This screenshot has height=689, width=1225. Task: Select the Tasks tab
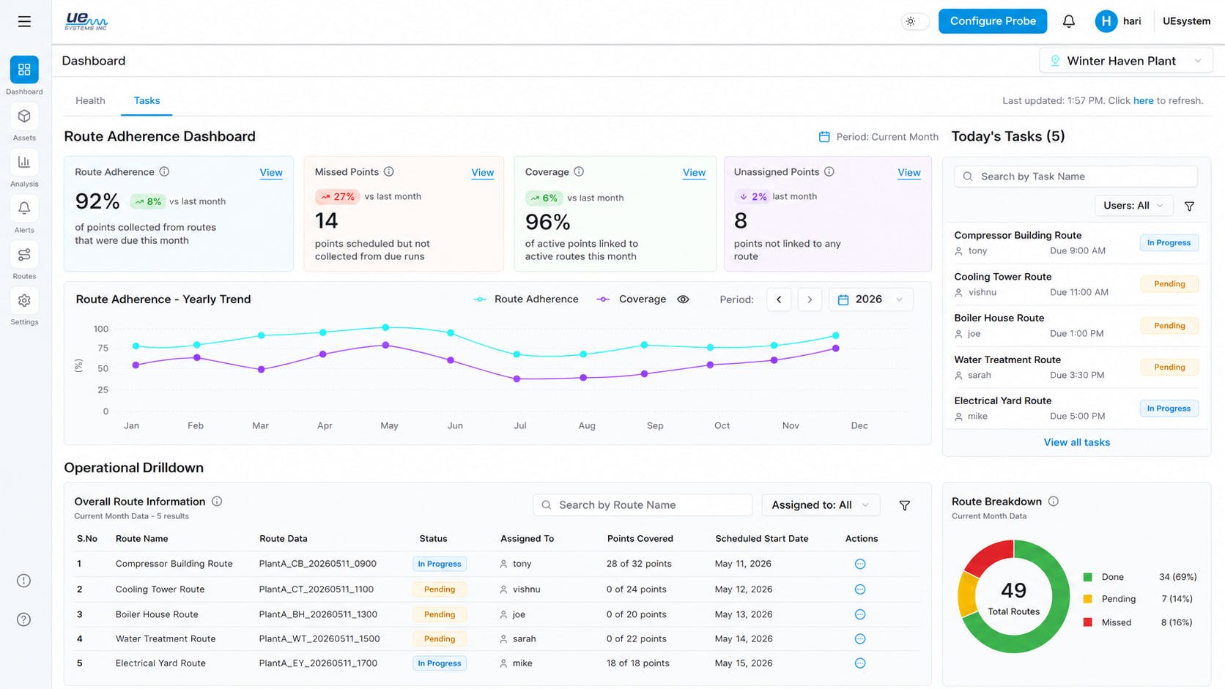point(147,101)
